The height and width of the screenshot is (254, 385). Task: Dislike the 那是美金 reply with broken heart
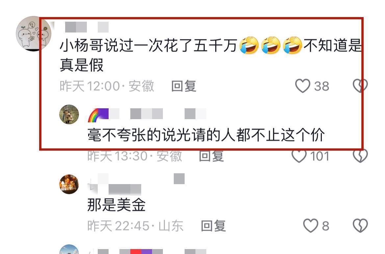[360, 225]
